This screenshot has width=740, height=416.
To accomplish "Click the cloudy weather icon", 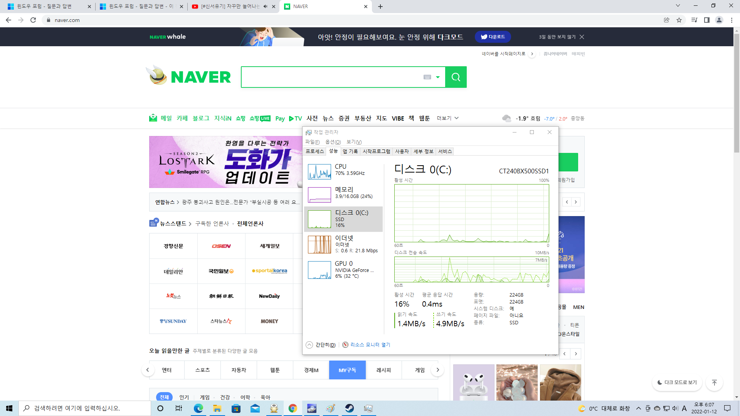I will click(506, 118).
